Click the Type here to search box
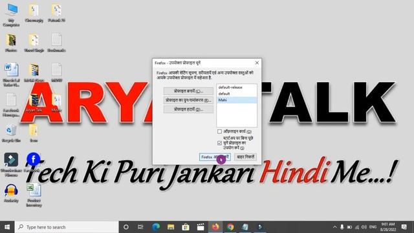The width and height of the screenshot is (414, 233). click(67, 227)
